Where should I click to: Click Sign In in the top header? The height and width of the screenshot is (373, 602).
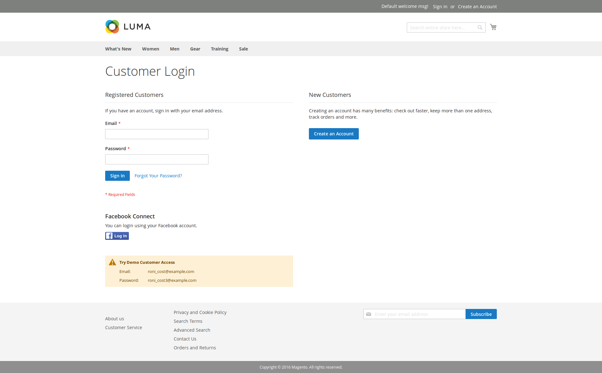point(440,7)
